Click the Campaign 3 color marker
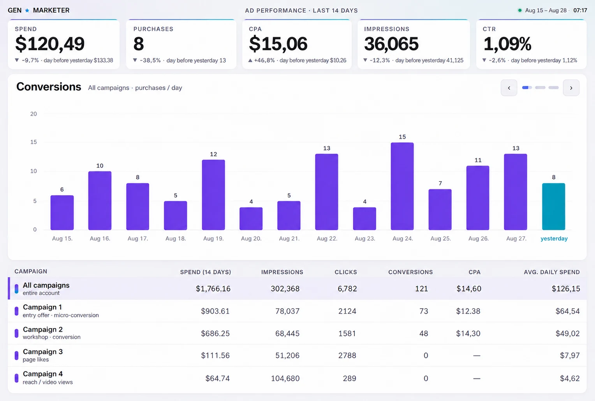 pos(16,355)
